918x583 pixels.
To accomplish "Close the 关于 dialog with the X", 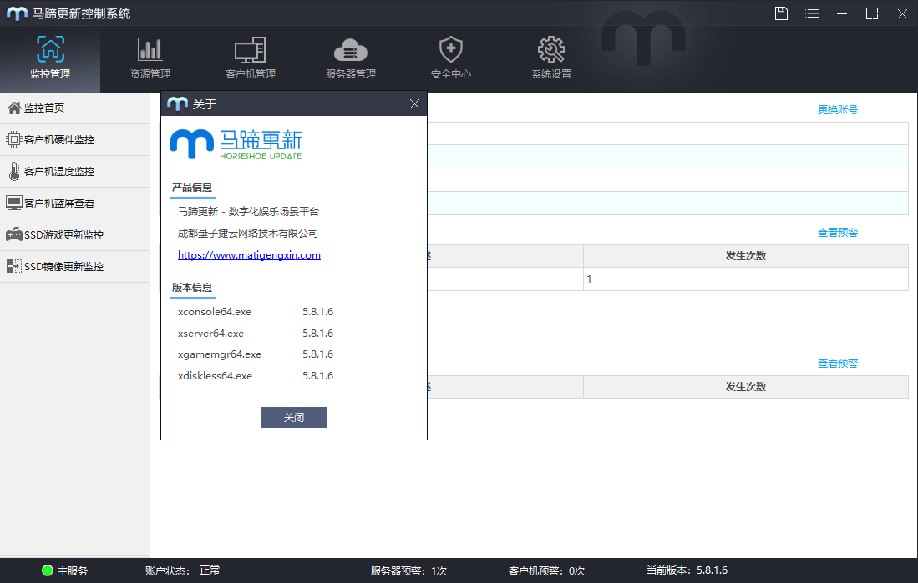I will tap(414, 104).
